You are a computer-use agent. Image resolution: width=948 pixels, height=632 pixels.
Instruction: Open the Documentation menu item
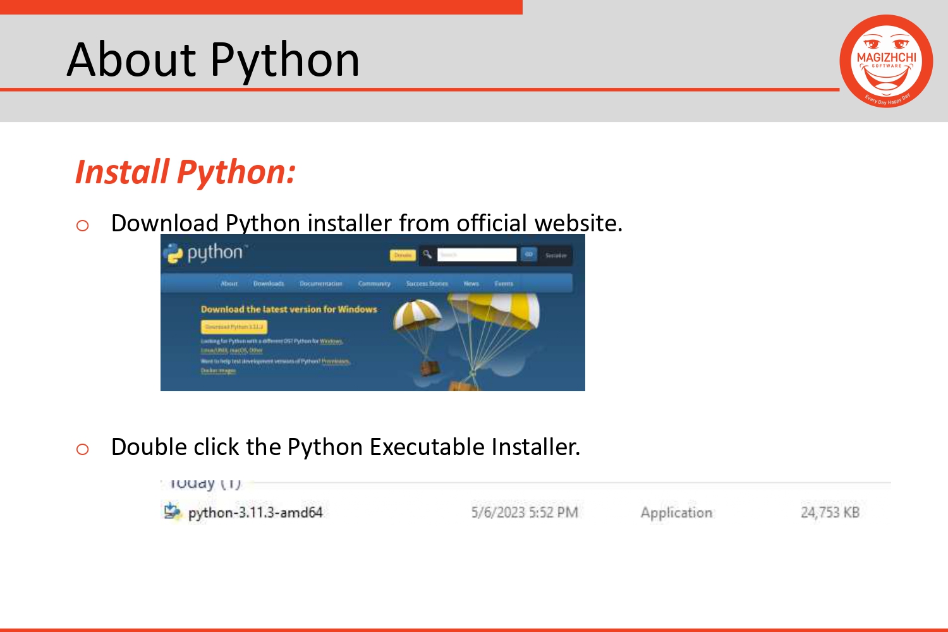click(321, 284)
